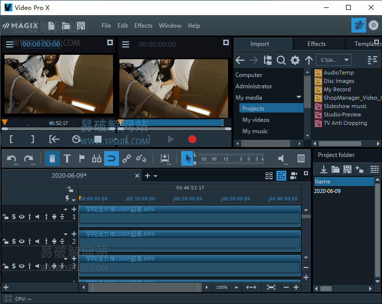Toggle lock on track 3

click(5, 266)
